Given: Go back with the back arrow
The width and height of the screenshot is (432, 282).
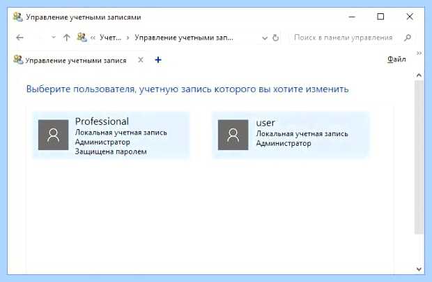Looking at the screenshot, I should pos(20,38).
